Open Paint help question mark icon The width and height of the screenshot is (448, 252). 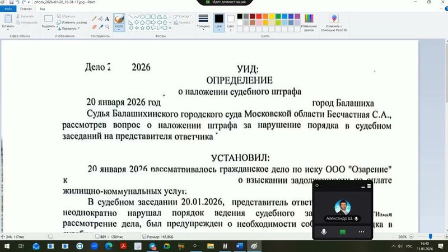coord(446,9)
